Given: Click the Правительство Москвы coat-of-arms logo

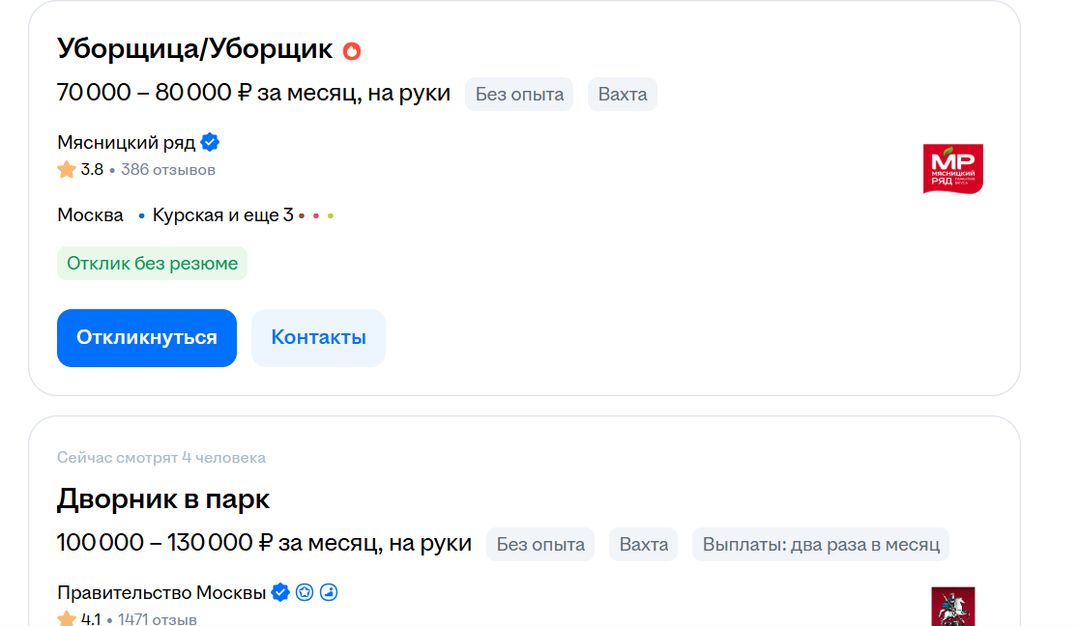Looking at the screenshot, I should pyautogui.click(x=952, y=606).
